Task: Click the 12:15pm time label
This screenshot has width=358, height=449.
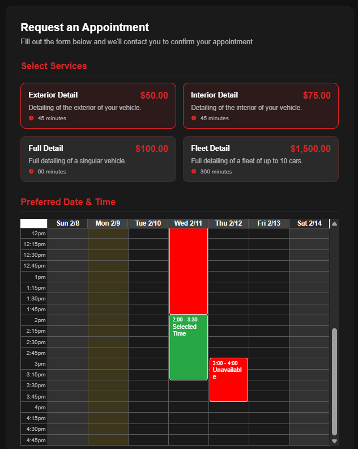Action: point(34,244)
